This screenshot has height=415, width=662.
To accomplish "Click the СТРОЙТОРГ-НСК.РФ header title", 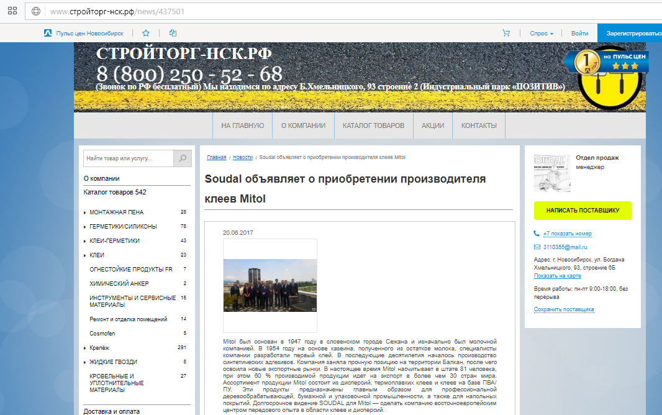I will (184, 53).
